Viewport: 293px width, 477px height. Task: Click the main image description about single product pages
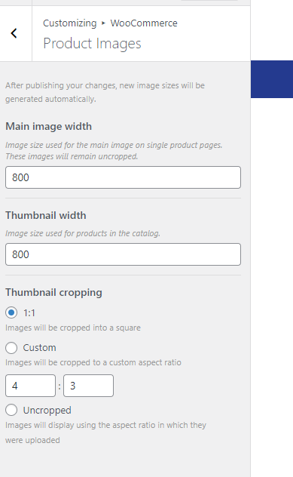tap(114, 151)
